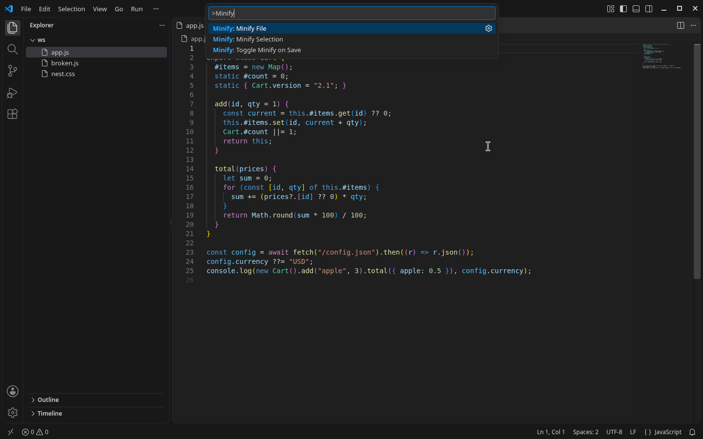Viewport: 703px width, 439px height.
Task: Click the VS Code logo icon
Action: tap(9, 9)
